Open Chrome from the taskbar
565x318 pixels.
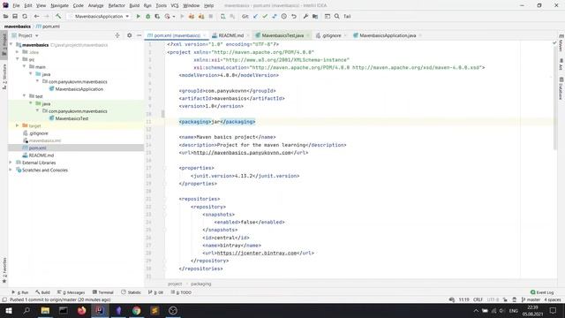click(x=136, y=310)
